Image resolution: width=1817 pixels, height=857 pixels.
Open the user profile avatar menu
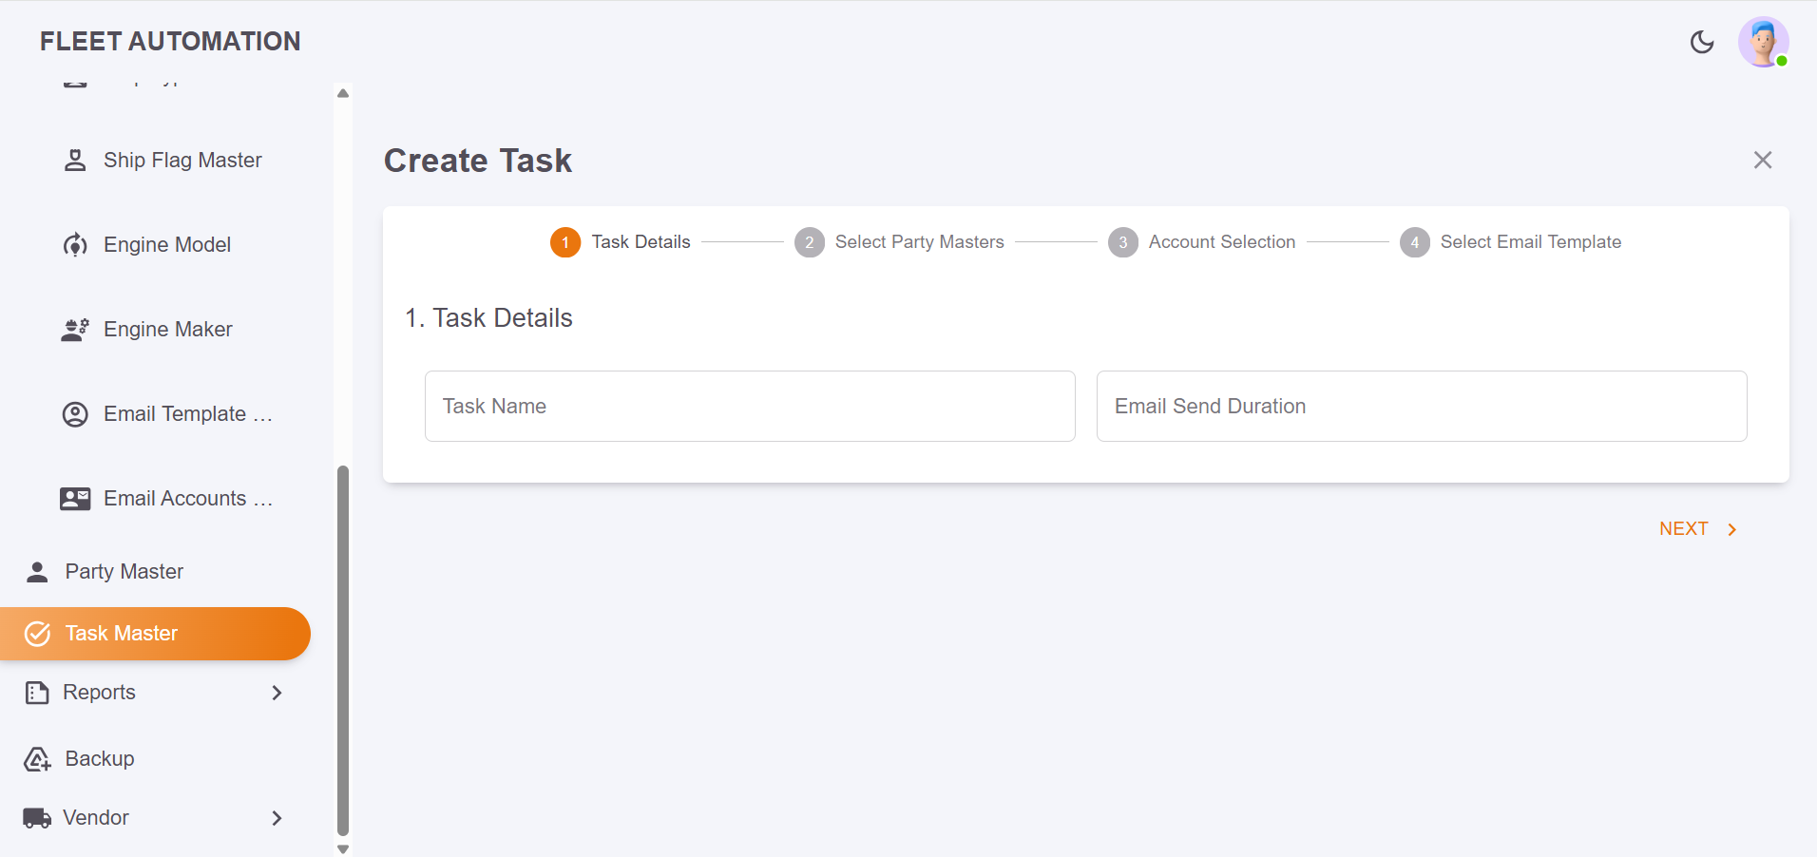tap(1764, 42)
